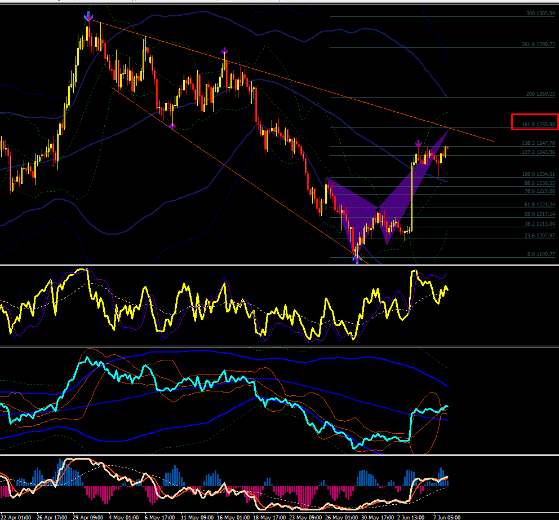Click the 6 May 17:00 time label
This screenshot has height=520, width=559.
pyautogui.click(x=159, y=517)
